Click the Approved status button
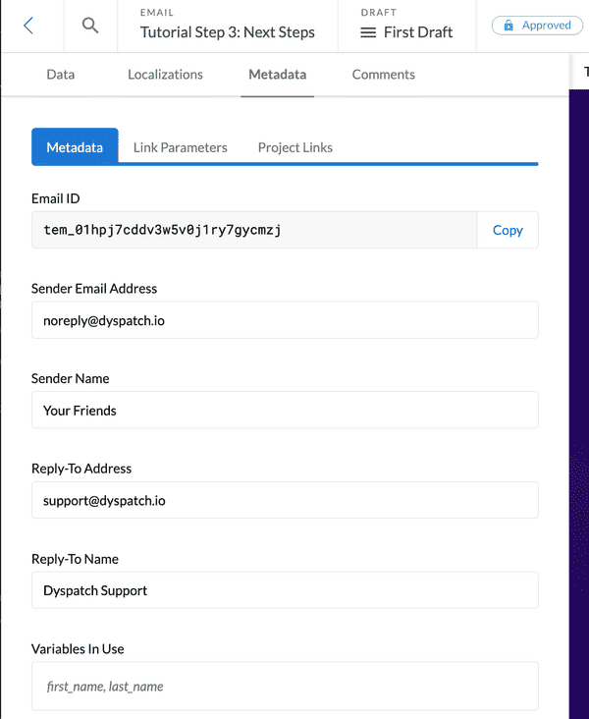The height and width of the screenshot is (719, 589). (537, 26)
